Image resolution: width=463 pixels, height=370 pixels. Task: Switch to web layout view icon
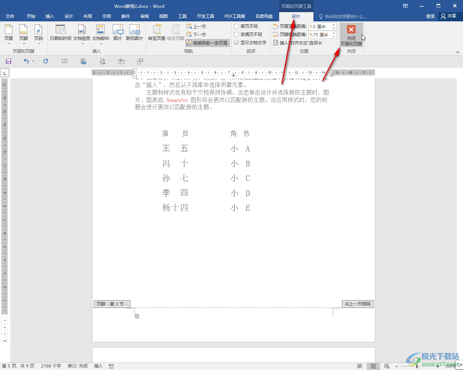387,366
